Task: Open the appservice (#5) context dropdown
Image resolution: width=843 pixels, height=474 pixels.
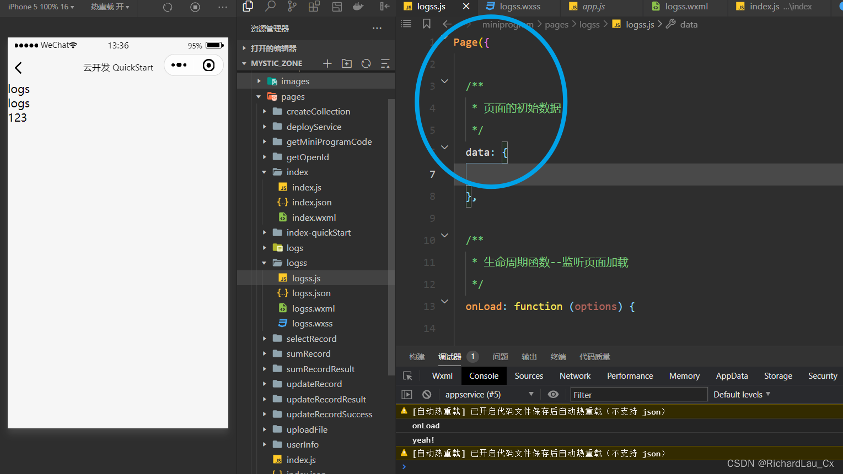Action: (490, 394)
